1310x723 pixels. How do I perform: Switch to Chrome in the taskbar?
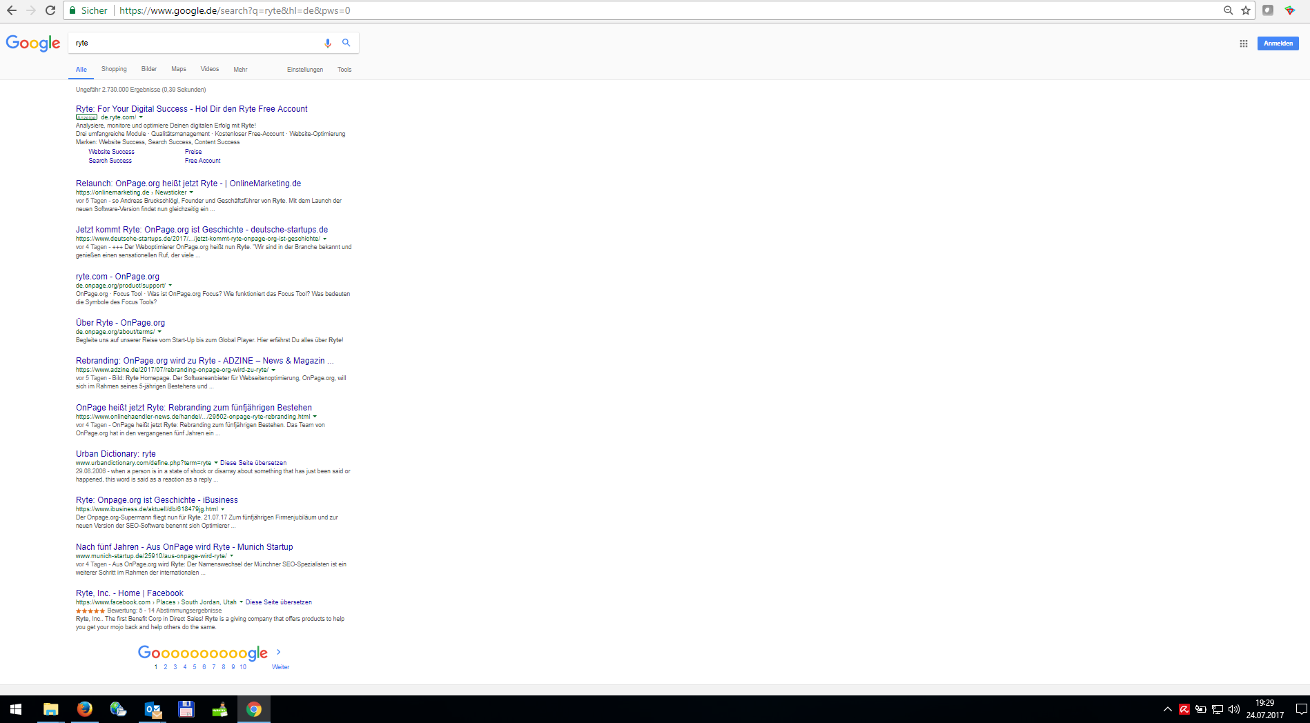coord(254,709)
